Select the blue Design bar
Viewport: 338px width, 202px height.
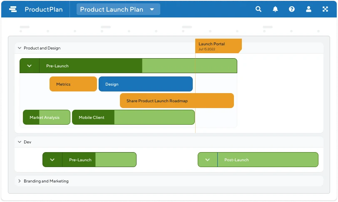pyautogui.click(x=146, y=84)
